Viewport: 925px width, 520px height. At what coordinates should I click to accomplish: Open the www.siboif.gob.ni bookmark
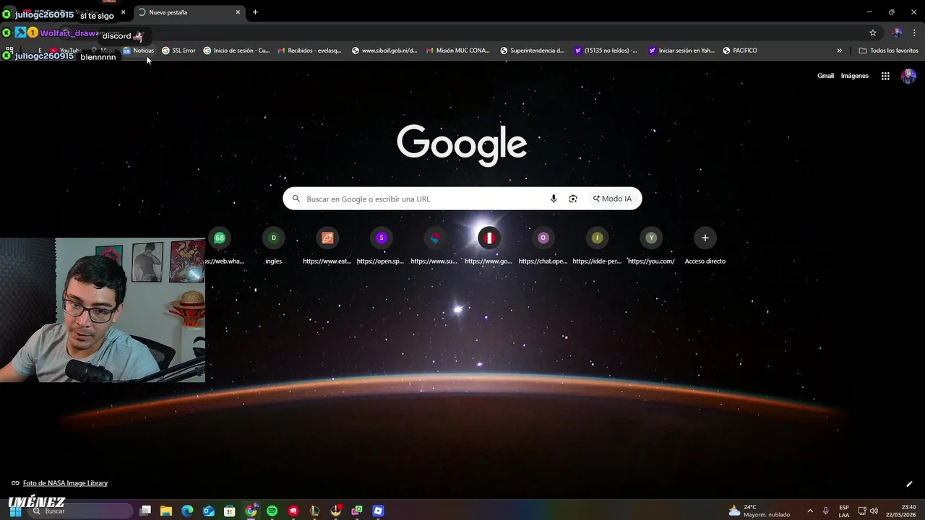pos(384,51)
